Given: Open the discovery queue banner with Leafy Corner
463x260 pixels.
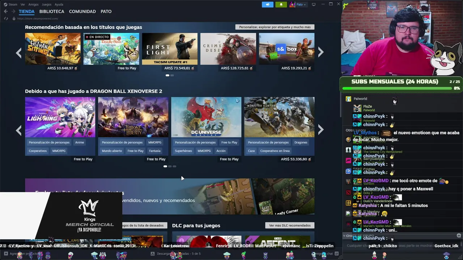Looking at the screenshot, I should pos(170,196).
